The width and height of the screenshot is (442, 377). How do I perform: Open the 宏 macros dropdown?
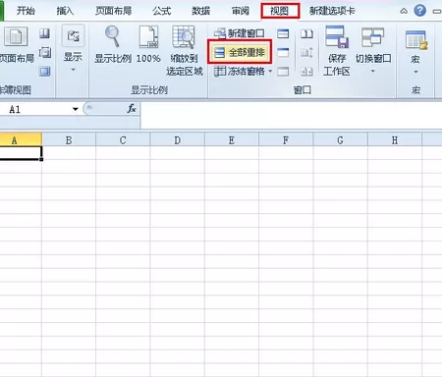point(415,52)
